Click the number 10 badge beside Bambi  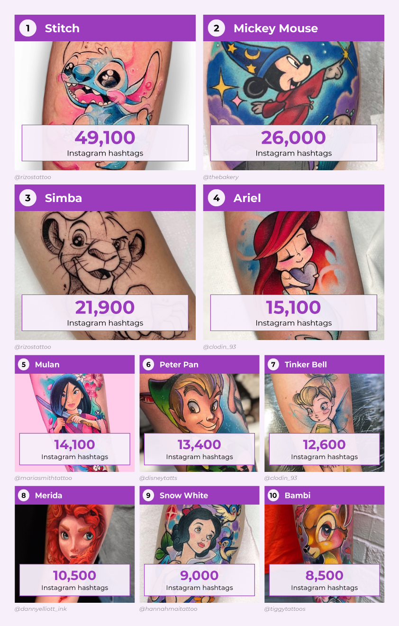273,495
